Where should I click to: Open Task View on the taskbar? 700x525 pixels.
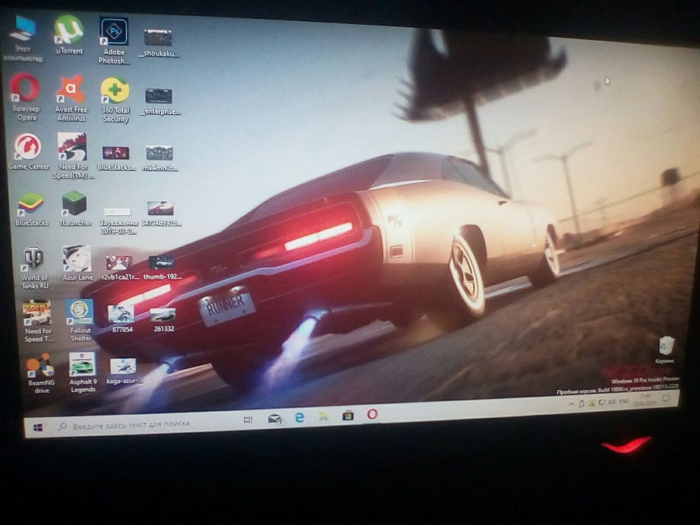[x=248, y=419]
